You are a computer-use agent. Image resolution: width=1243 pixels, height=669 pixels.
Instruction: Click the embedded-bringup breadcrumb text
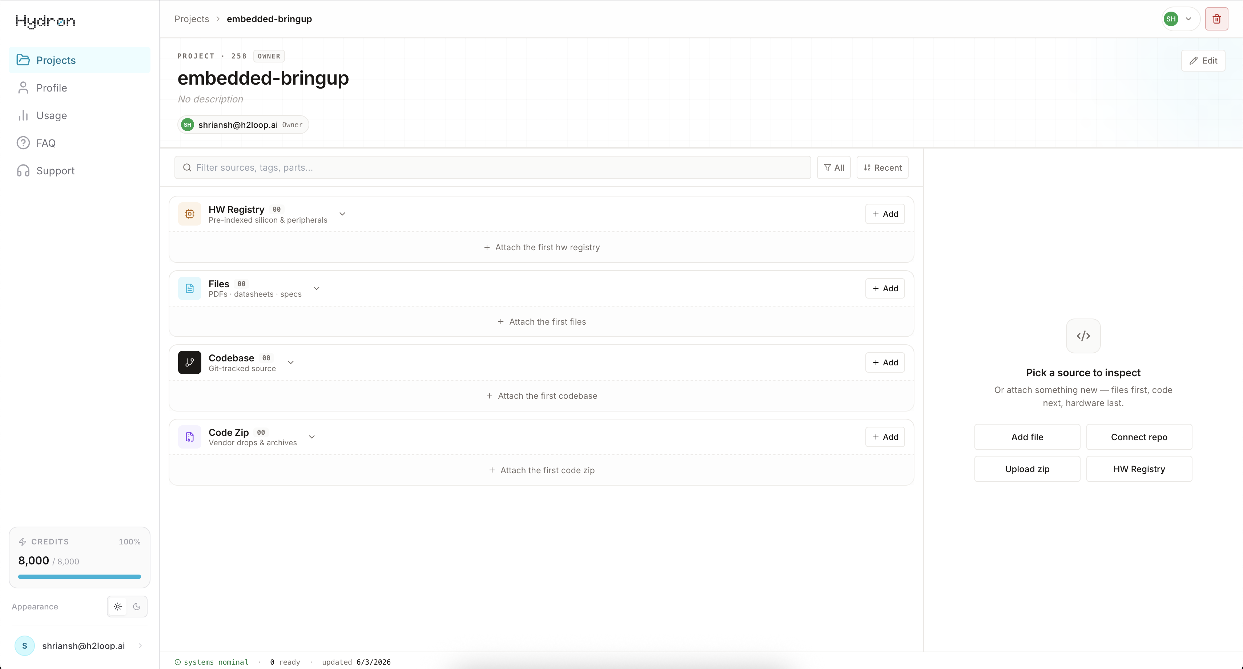[269, 19]
